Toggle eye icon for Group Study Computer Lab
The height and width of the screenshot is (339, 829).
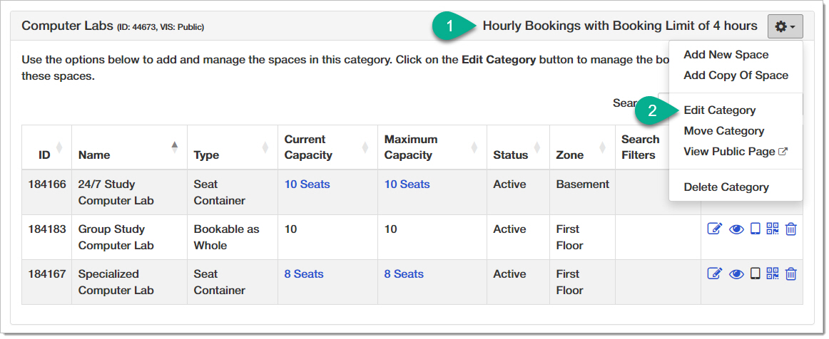click(x=736, y=229)
